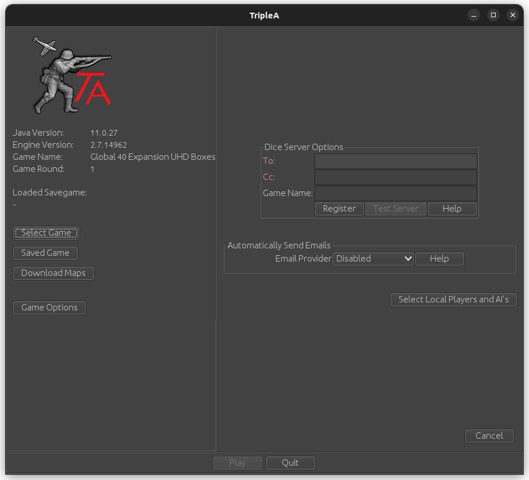Click Register in Dice Server Options

click(339, 209)
